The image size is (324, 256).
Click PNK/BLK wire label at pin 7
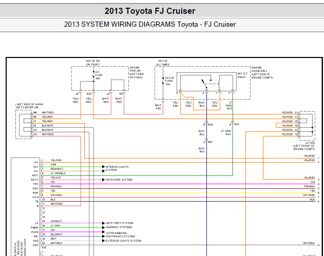[x=56, y=186]
